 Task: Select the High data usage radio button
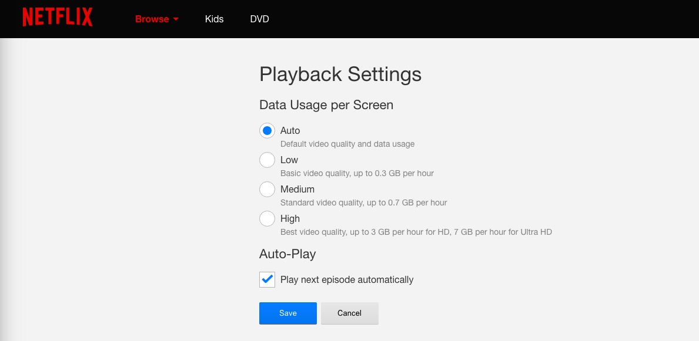coord(267,218)
